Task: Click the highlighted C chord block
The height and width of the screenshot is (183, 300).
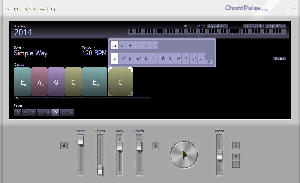Action: [x=120, y=82]
